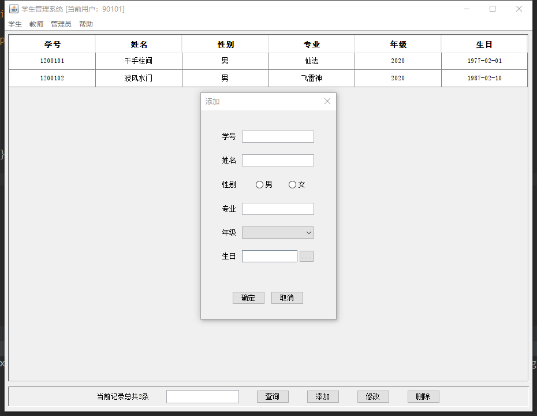Focus the 学号 input field
This screenshot has width=537, height=416.
pyautogui.click(x=278, y=137)
